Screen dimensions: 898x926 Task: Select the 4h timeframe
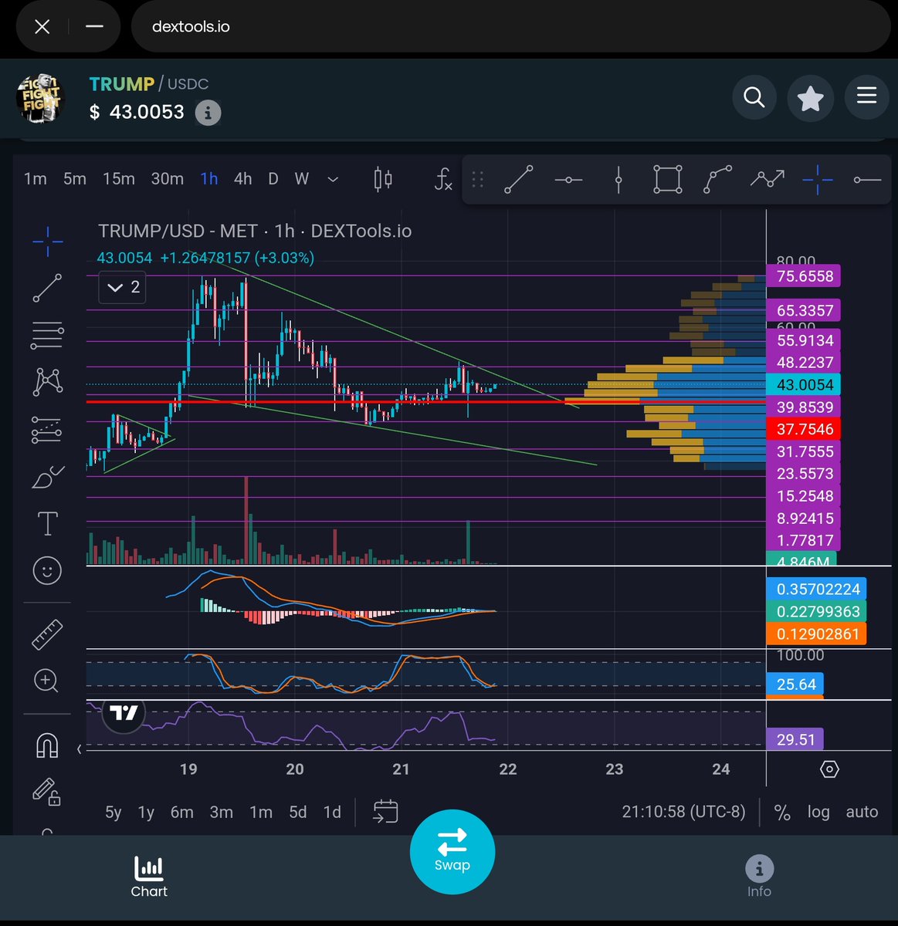[243, 179]
